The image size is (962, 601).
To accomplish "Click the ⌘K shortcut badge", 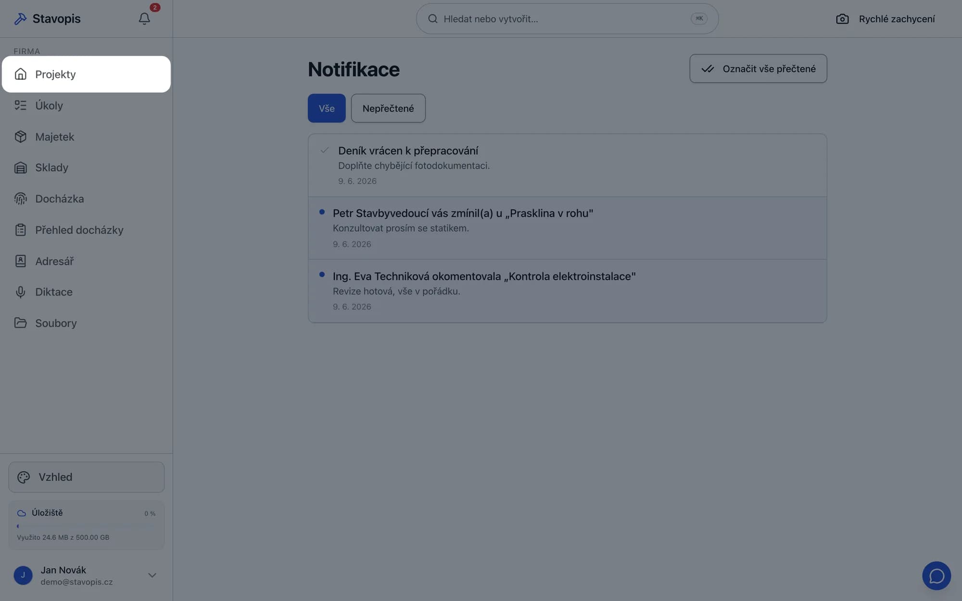I will pyautogui.click(x=699, y=18).
